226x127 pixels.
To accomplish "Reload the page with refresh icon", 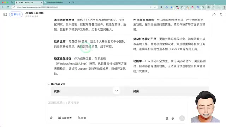I will 8,7.
